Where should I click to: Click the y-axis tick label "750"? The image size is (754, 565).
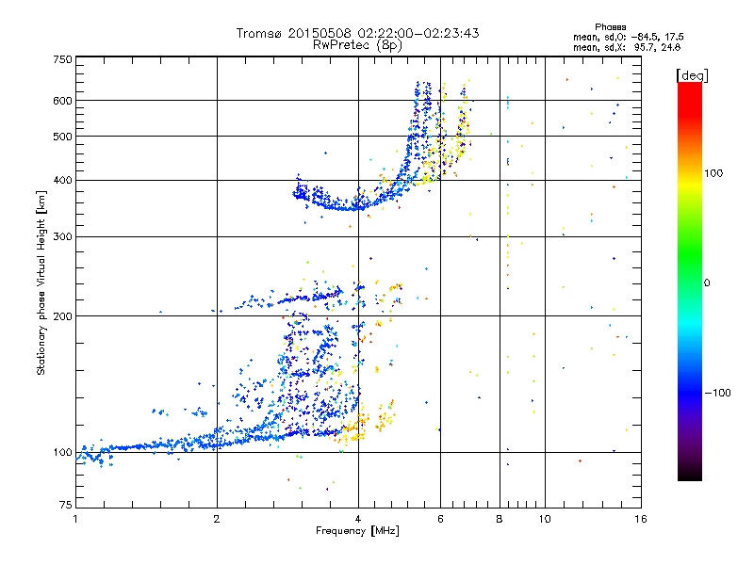(63, 59)
